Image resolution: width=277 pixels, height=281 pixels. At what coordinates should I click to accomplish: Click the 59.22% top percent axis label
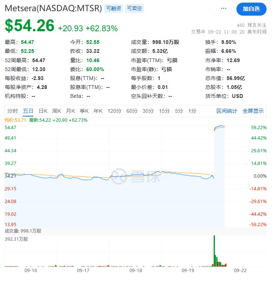tap(259, 128)
